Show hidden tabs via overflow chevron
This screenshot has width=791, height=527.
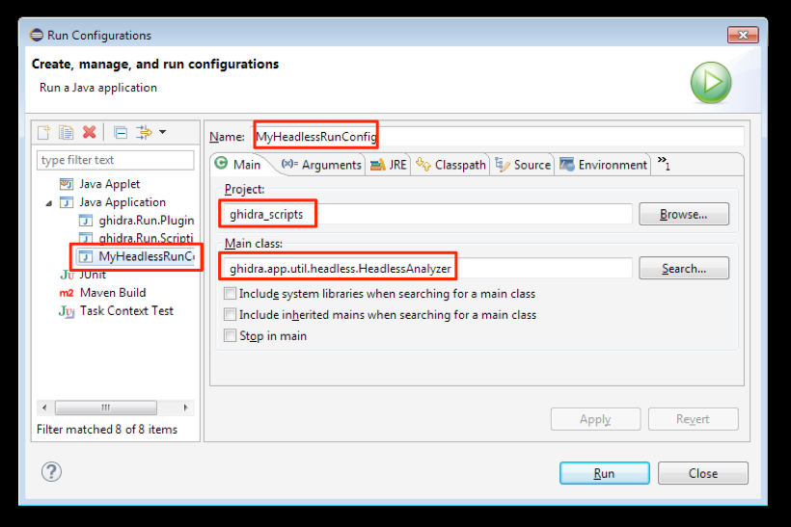[x=664, y=163]
